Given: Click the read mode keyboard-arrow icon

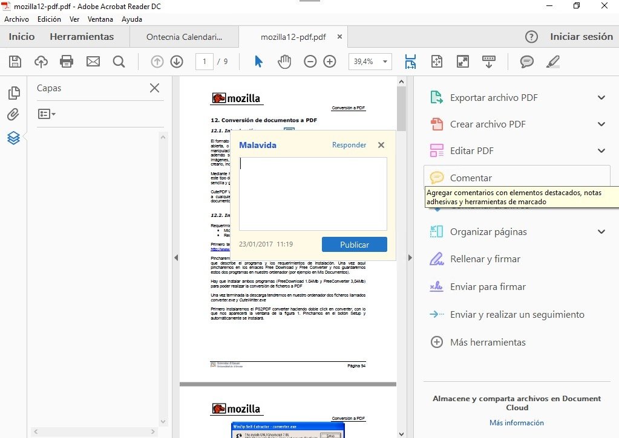Looking at the screenshot, I should [x=489, y=62].
